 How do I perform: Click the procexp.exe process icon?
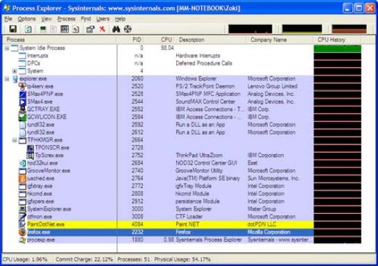22,240
